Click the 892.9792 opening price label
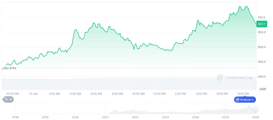This screenshot has width=273, height=120. coord(10,68)
